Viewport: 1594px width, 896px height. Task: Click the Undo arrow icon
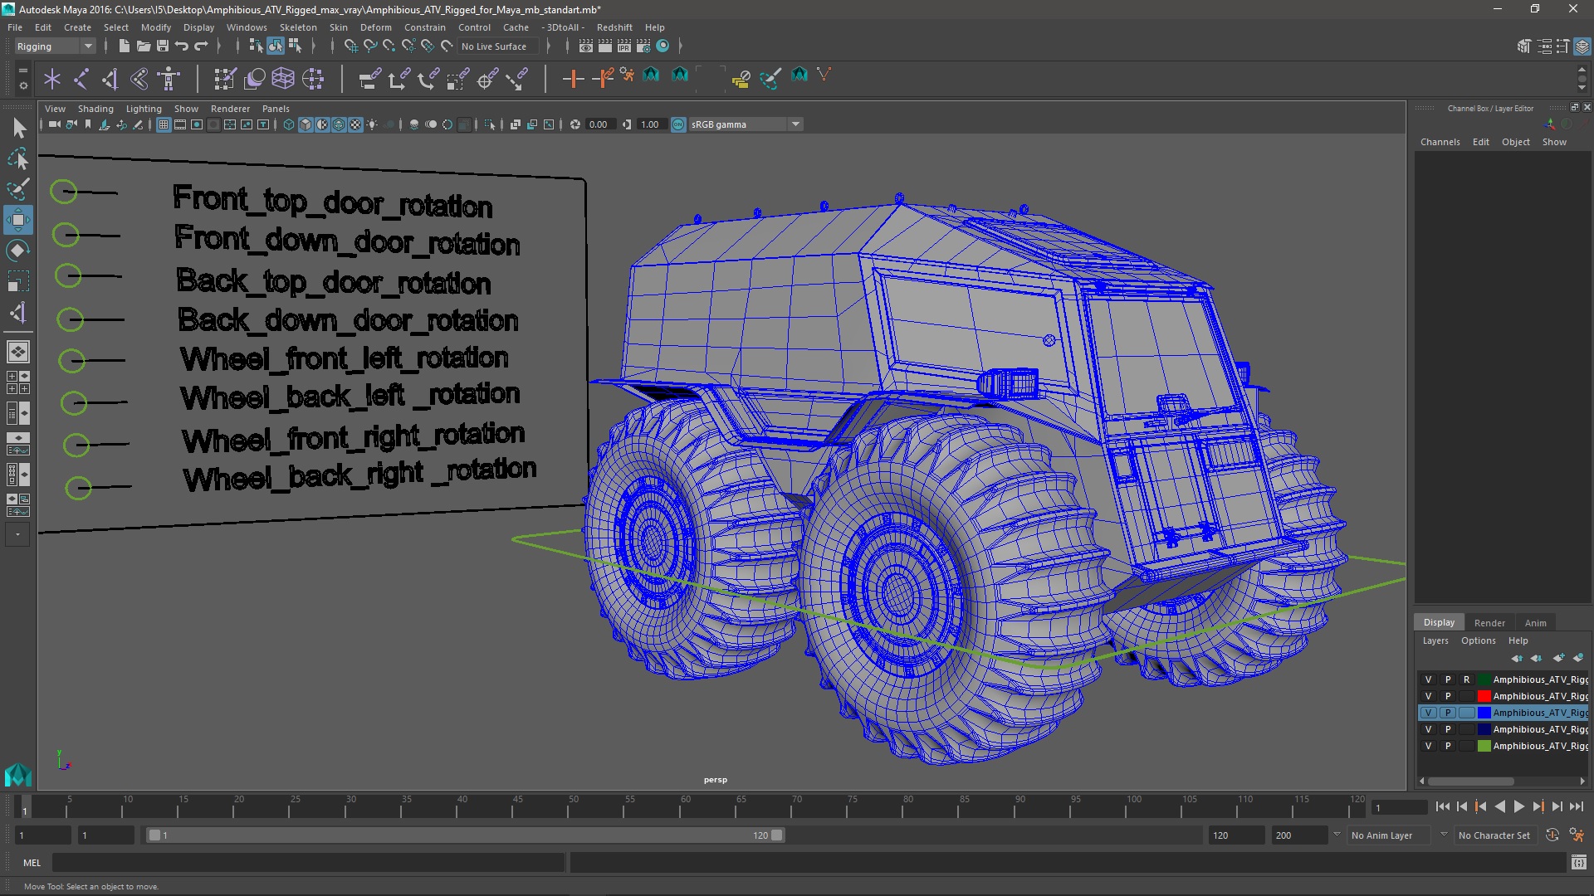182,46
